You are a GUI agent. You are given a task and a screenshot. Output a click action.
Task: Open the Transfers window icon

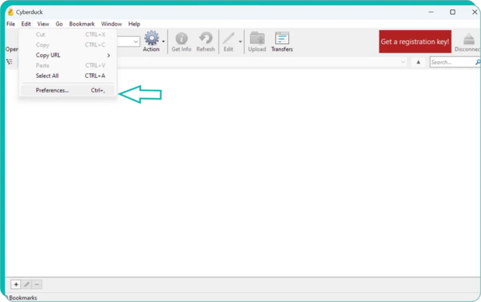click(x=282, y=39)
